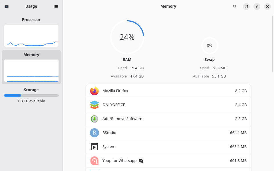Image resolution: width=274 pixels, height=171 pixels.
Task: Click the Mozilla Firefox app icon
Action: pyautogui.click(x=94, y=91)
